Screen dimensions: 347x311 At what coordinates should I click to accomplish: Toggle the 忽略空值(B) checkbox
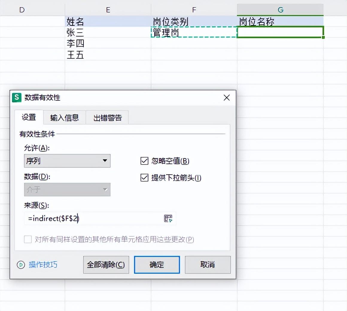pos(144,161)
